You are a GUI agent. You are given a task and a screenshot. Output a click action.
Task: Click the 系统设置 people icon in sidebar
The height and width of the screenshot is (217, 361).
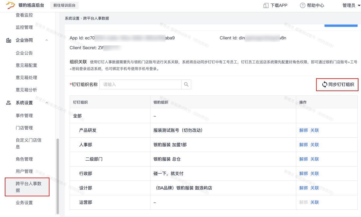click(x=9, y=103)
